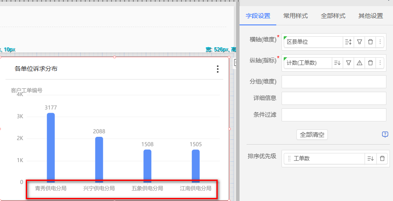This screenshot has height=201, width=393.
Task: Open filter for 计数(工单数) metric
Action: (x=348, y=63)
